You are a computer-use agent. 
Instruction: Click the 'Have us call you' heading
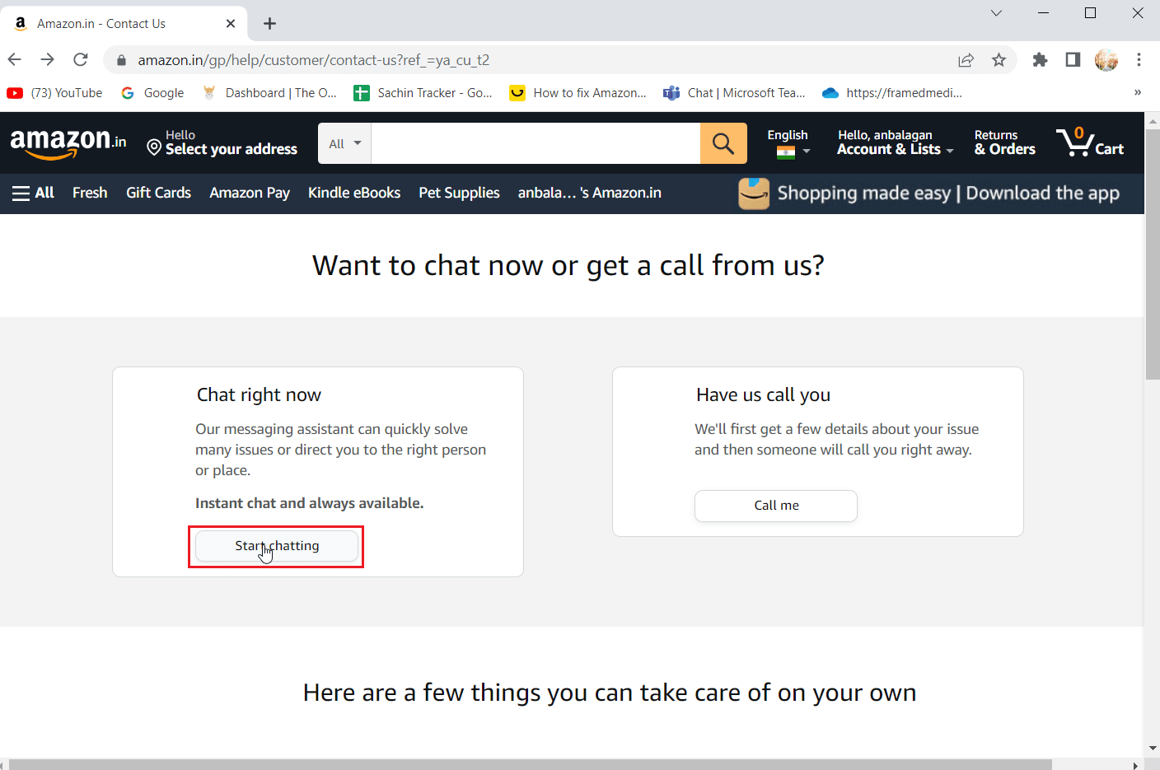pyautogui.click(x=763, y=394)
